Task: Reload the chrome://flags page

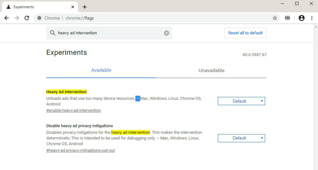Action: (27, 18)
